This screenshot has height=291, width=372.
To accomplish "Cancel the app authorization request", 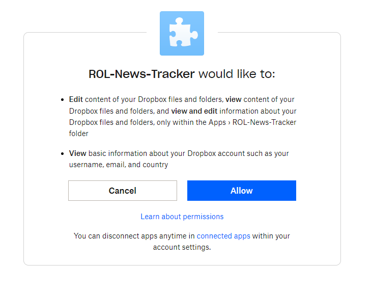I will [123, 191].
